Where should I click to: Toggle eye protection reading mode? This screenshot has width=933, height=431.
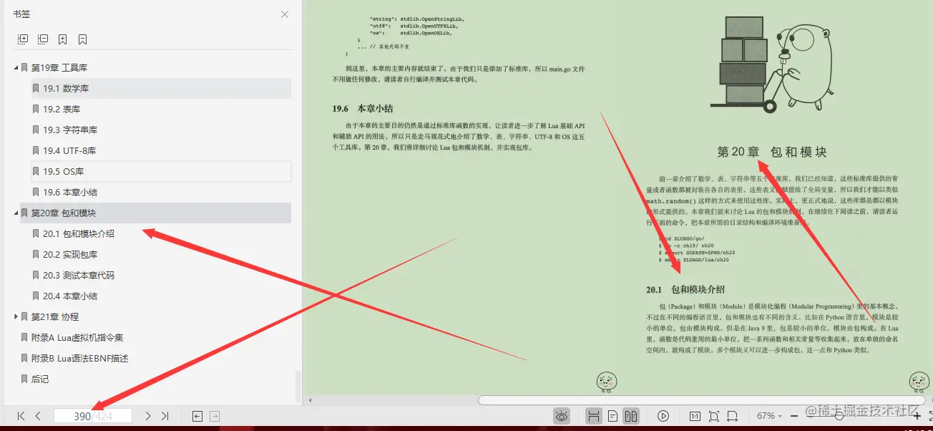562,415
